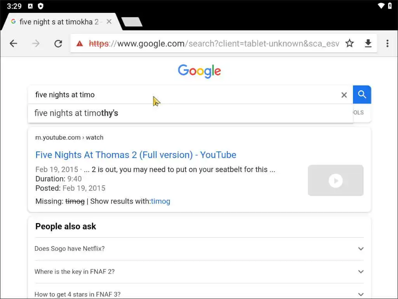The height and width of the screenshot is (299, 398).
Task: Reload the current page
Action: (58, 44)
